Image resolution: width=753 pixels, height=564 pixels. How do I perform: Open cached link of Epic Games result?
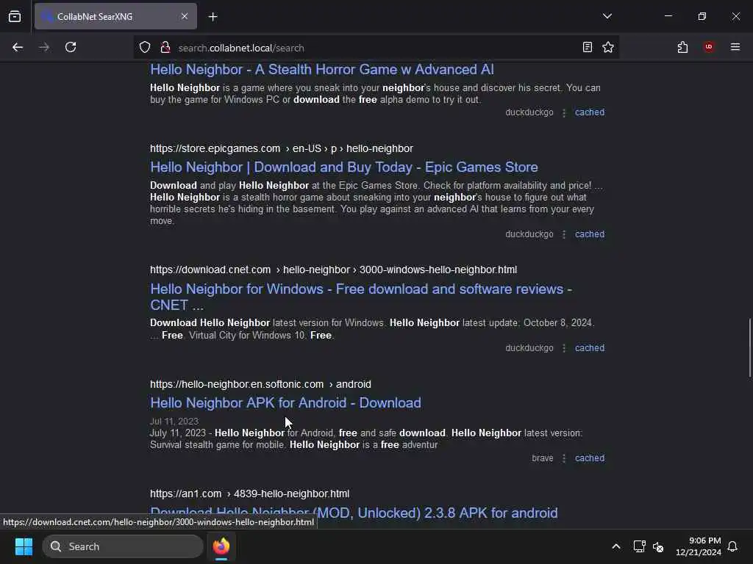click(x=590, y=234)
